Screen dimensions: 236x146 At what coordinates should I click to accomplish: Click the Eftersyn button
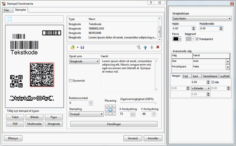coord(13,138)
